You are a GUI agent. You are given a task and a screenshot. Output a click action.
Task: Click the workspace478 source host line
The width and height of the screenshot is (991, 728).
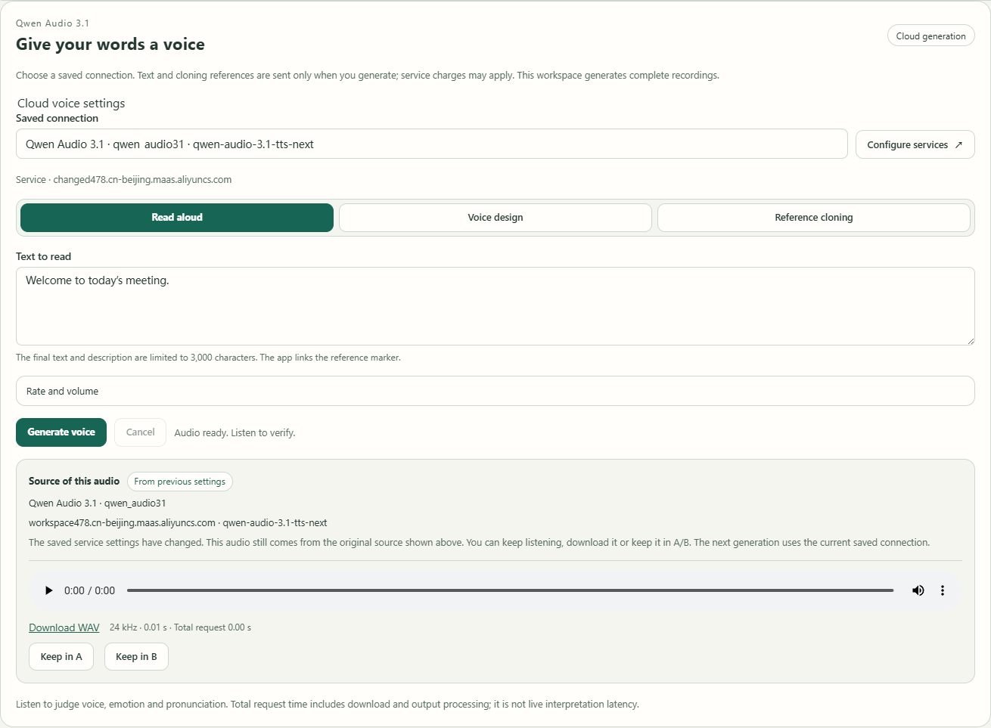click(178, 522)
